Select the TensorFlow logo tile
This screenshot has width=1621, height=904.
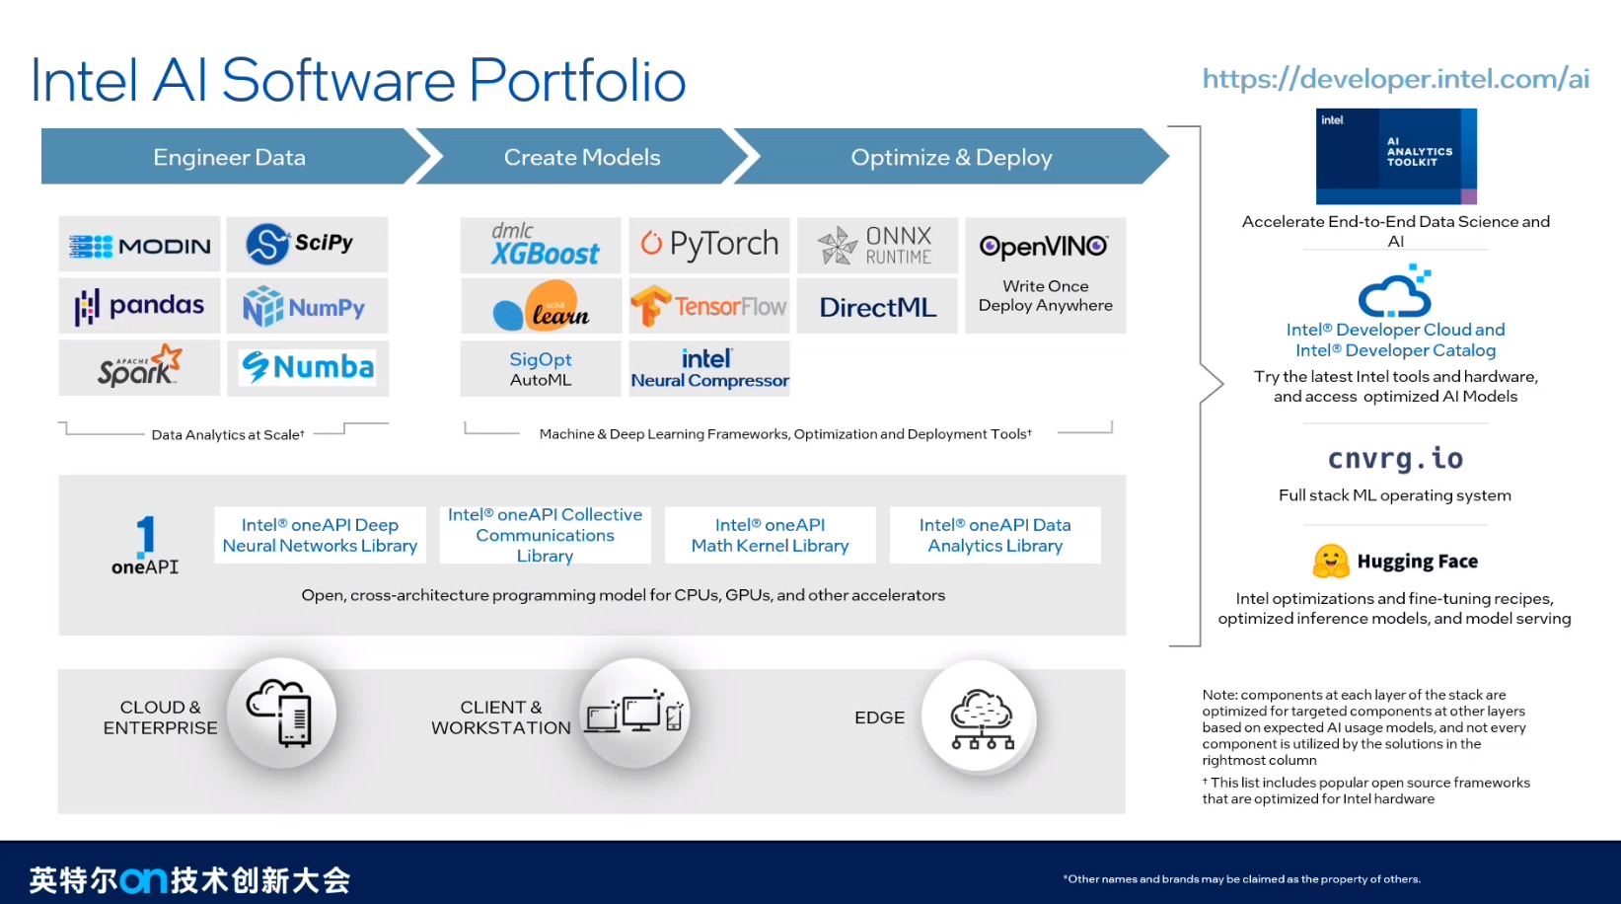[x=709, y=306]
